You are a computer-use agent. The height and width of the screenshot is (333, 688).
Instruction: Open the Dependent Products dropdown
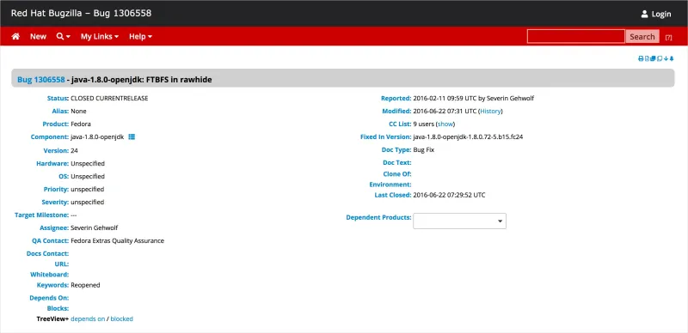coord(459,221)
